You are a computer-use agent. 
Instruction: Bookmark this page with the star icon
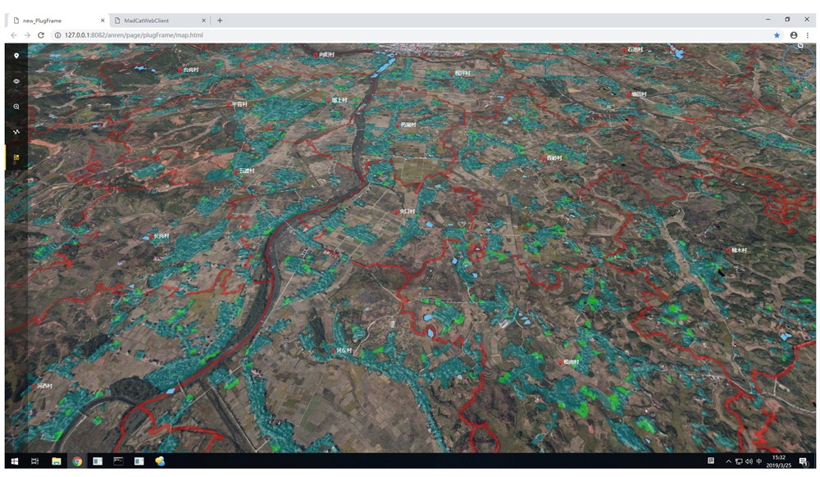[x=777, y=35]
